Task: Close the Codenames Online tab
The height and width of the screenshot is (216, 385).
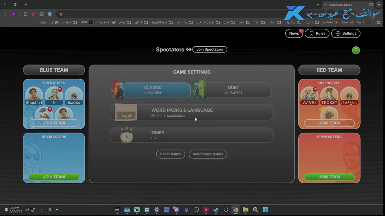Action: tap(326, 4)
